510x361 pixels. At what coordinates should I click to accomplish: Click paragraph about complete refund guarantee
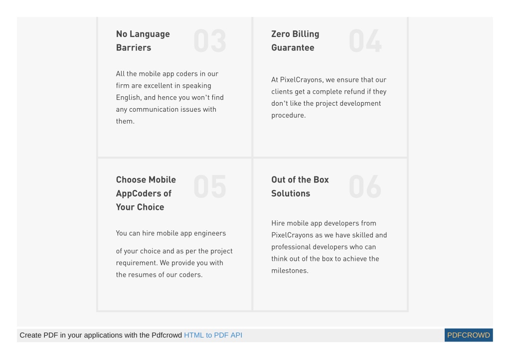coord(329,97)
